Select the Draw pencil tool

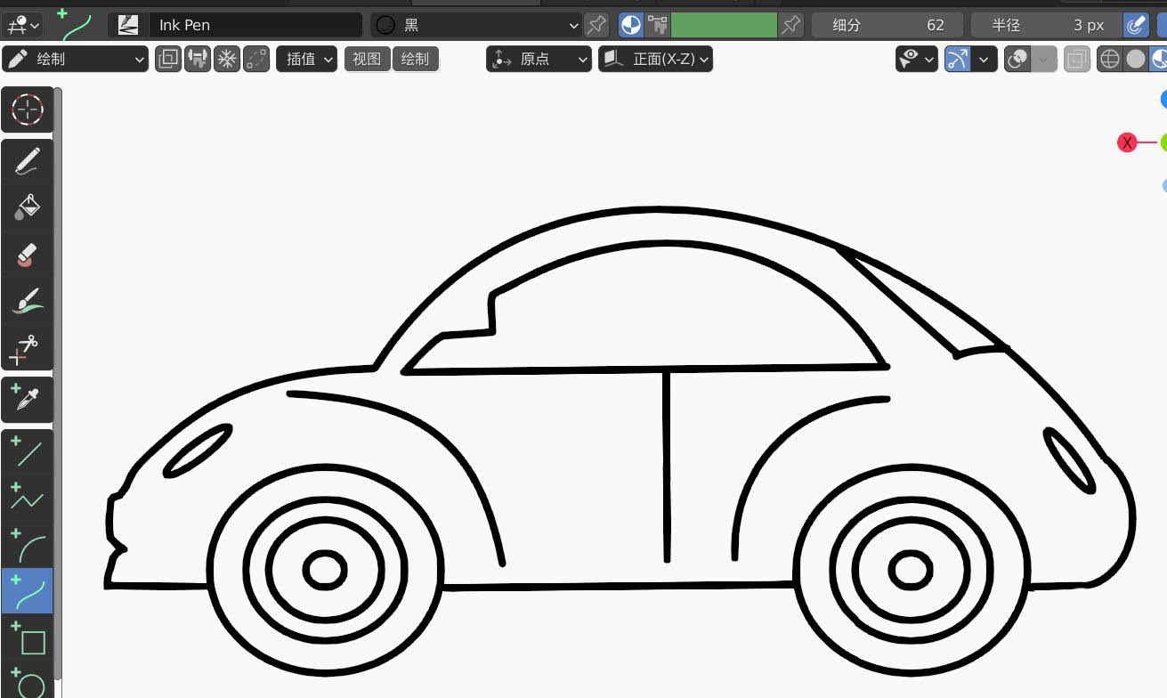[27, 160]
